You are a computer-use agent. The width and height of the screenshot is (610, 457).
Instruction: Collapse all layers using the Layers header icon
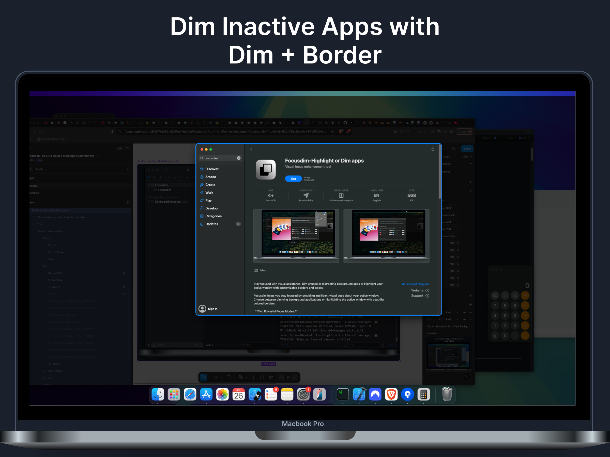(x=128, y=202)
